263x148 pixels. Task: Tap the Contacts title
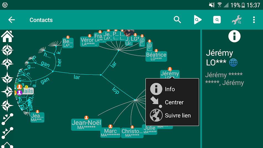pyautogui.click(x=41, y=20)
